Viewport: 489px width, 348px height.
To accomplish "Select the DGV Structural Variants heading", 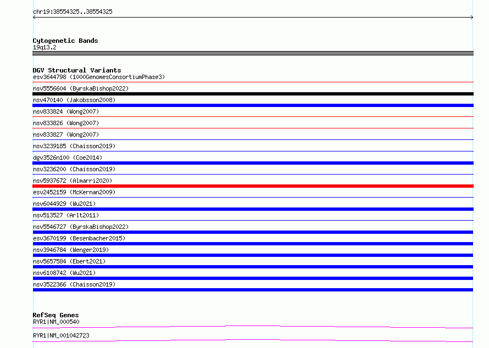I will pos(77,70).
